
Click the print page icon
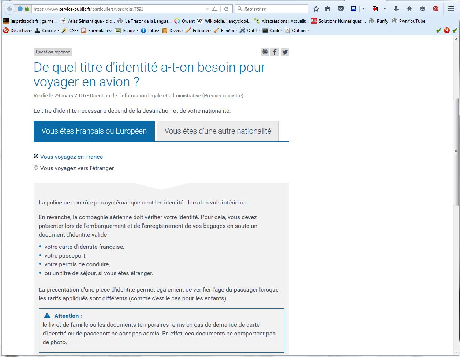pyautogui.click(x=265, y=52)
